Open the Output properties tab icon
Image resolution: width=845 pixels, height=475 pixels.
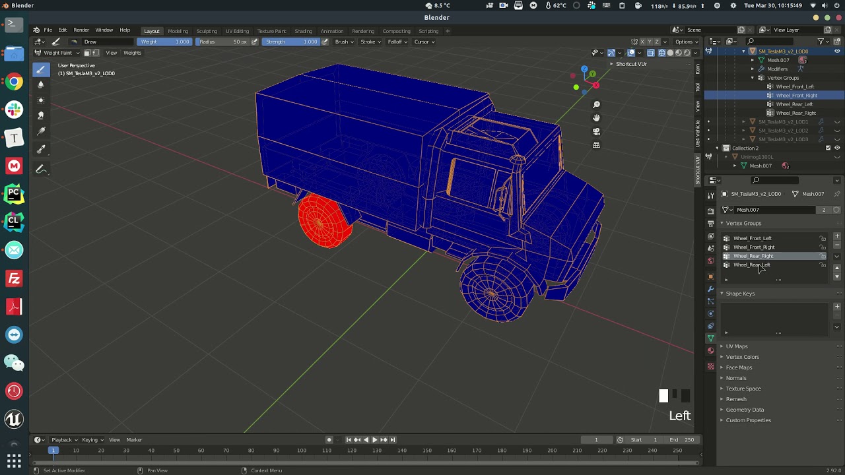coord(710,224)
